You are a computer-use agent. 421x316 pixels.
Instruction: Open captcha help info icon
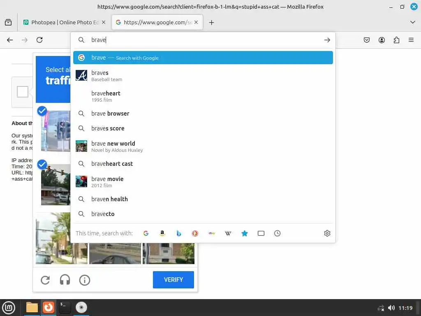click(x=85, y=280)
